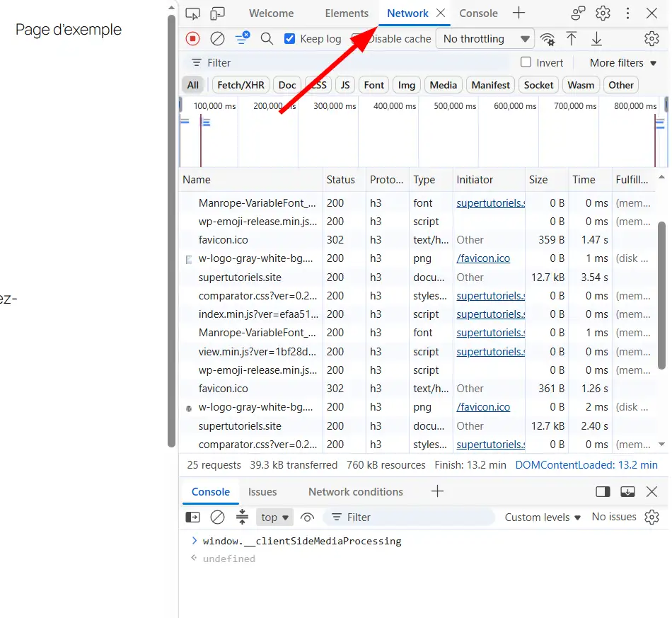Image resolution: width=672 pixels, height=618 pixels.
Task: Open the main DevTools settings gear
Action: (603, 13)
